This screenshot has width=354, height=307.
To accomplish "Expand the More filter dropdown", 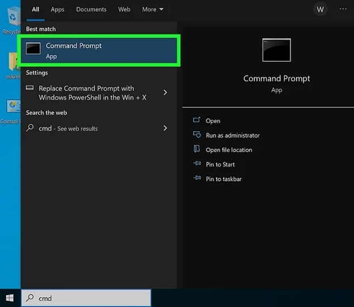I will [x=152, y=10].
